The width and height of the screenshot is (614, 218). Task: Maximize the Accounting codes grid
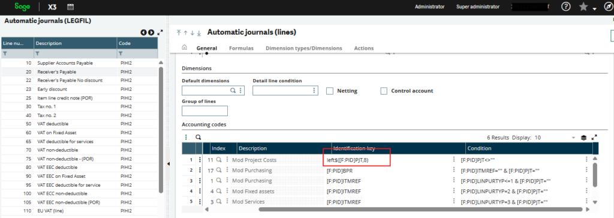(x=594, y=137)
